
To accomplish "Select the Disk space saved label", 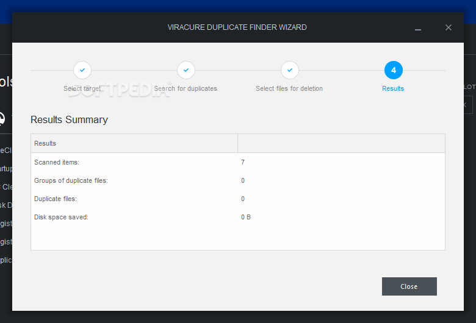I will point(61,217).
